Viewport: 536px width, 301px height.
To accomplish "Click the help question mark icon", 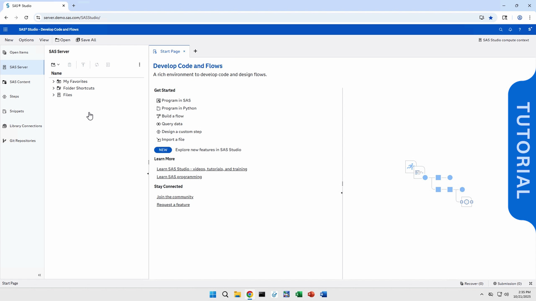I will 520,30.
